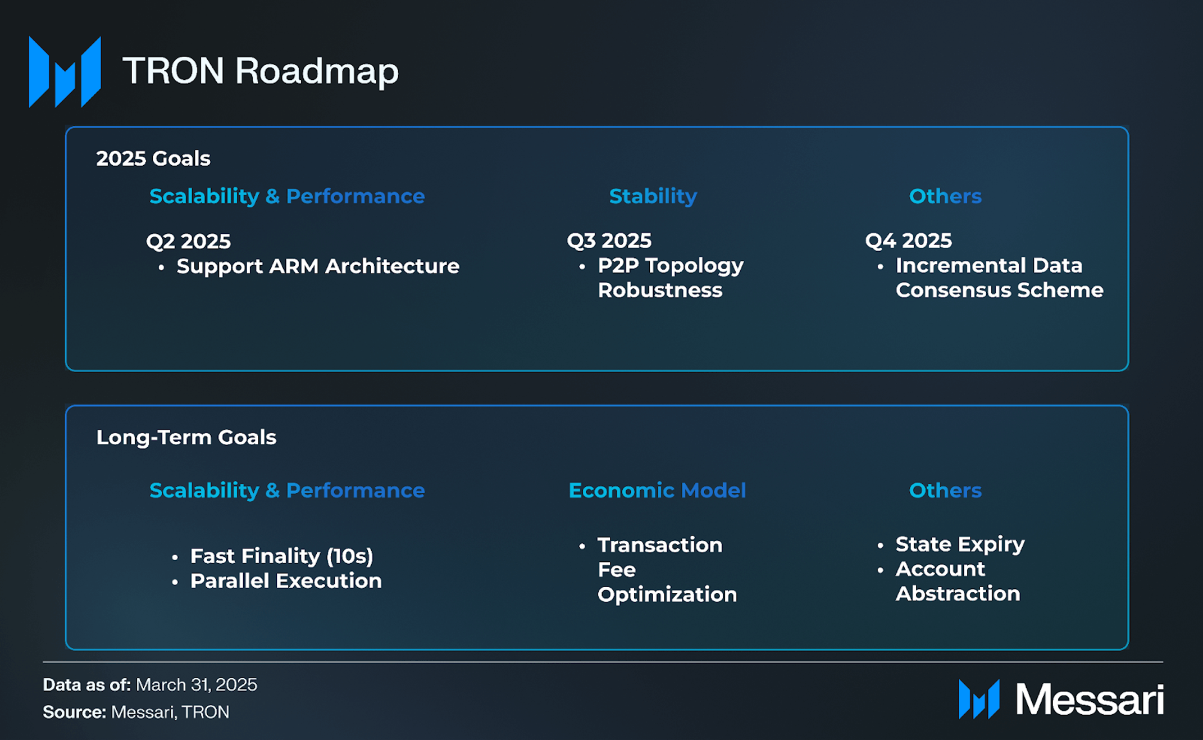Select the TRON Roadmap title text
Screen dimensions: 1203x740
point(261,71)
